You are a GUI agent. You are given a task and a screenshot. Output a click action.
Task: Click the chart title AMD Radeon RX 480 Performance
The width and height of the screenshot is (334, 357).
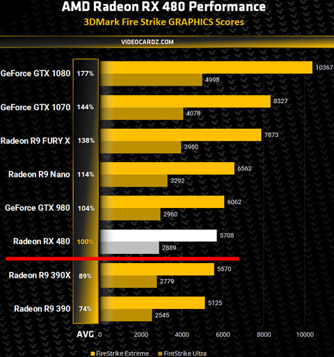coord(164,6)
